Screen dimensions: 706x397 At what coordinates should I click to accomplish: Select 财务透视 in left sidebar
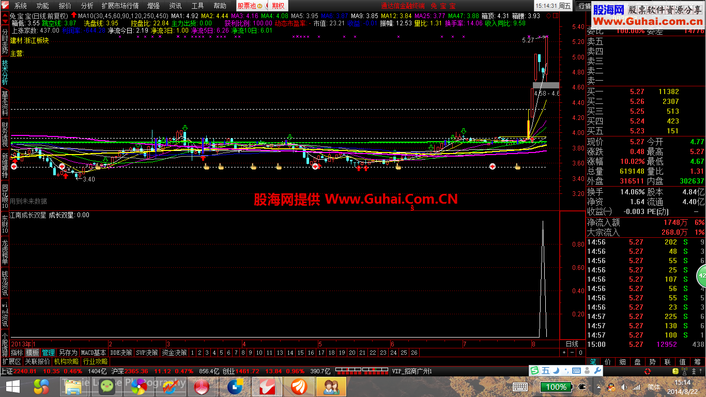point(5,135)
